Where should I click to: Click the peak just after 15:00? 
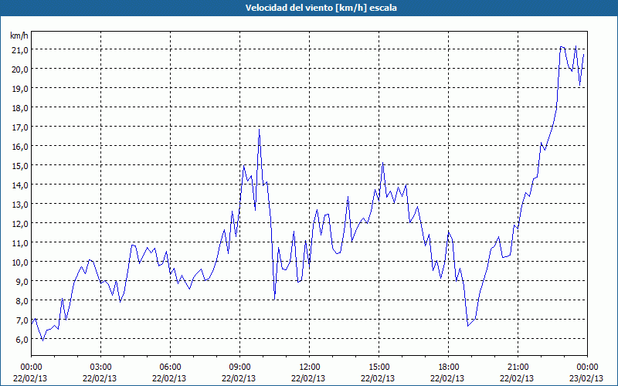point(382,163)
